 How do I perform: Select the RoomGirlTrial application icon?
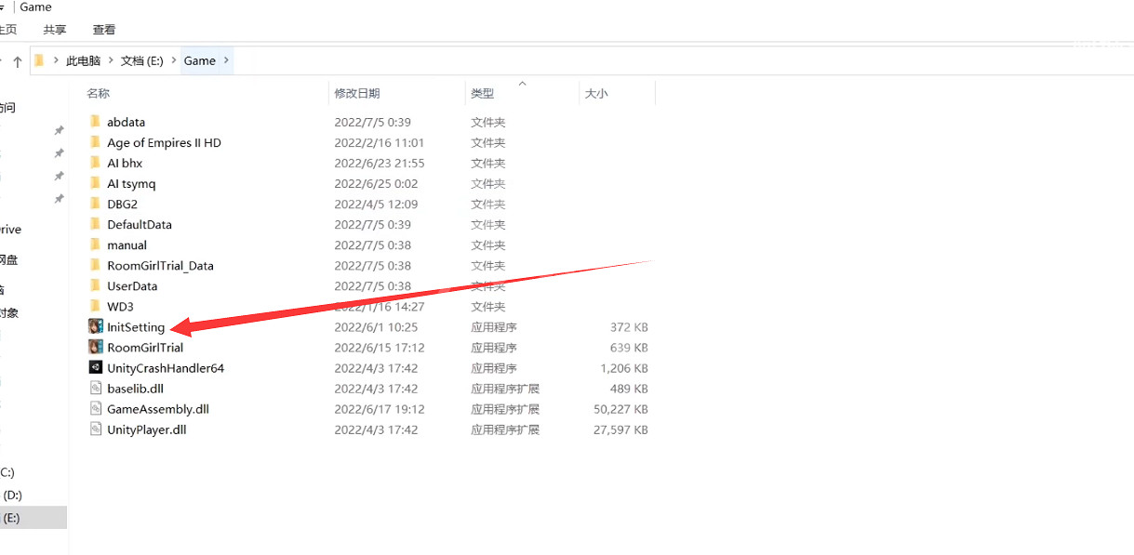[95, 348]
